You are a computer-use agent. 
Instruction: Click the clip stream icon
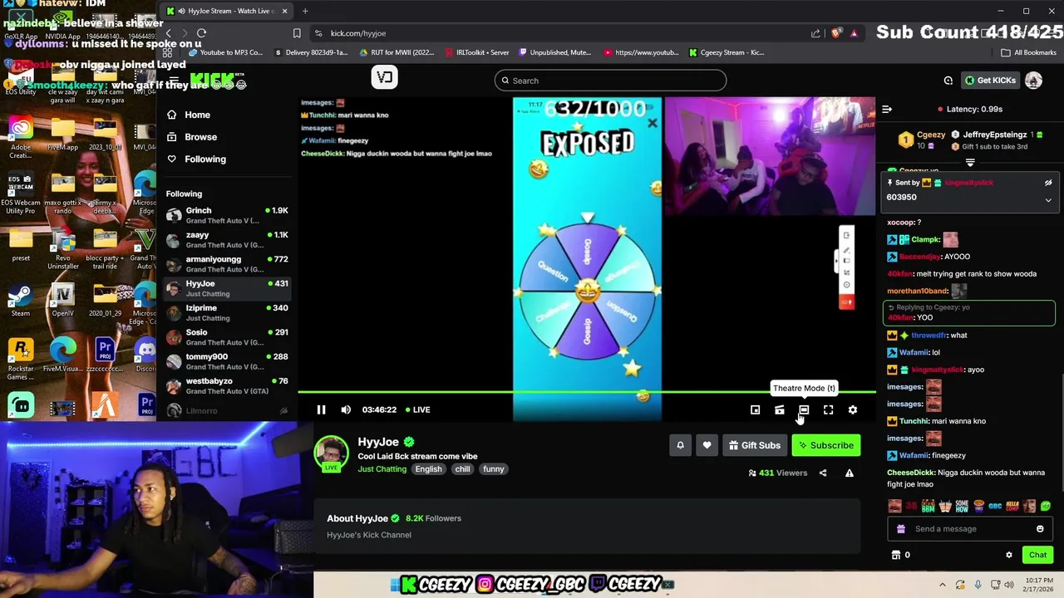click(780, 409)
